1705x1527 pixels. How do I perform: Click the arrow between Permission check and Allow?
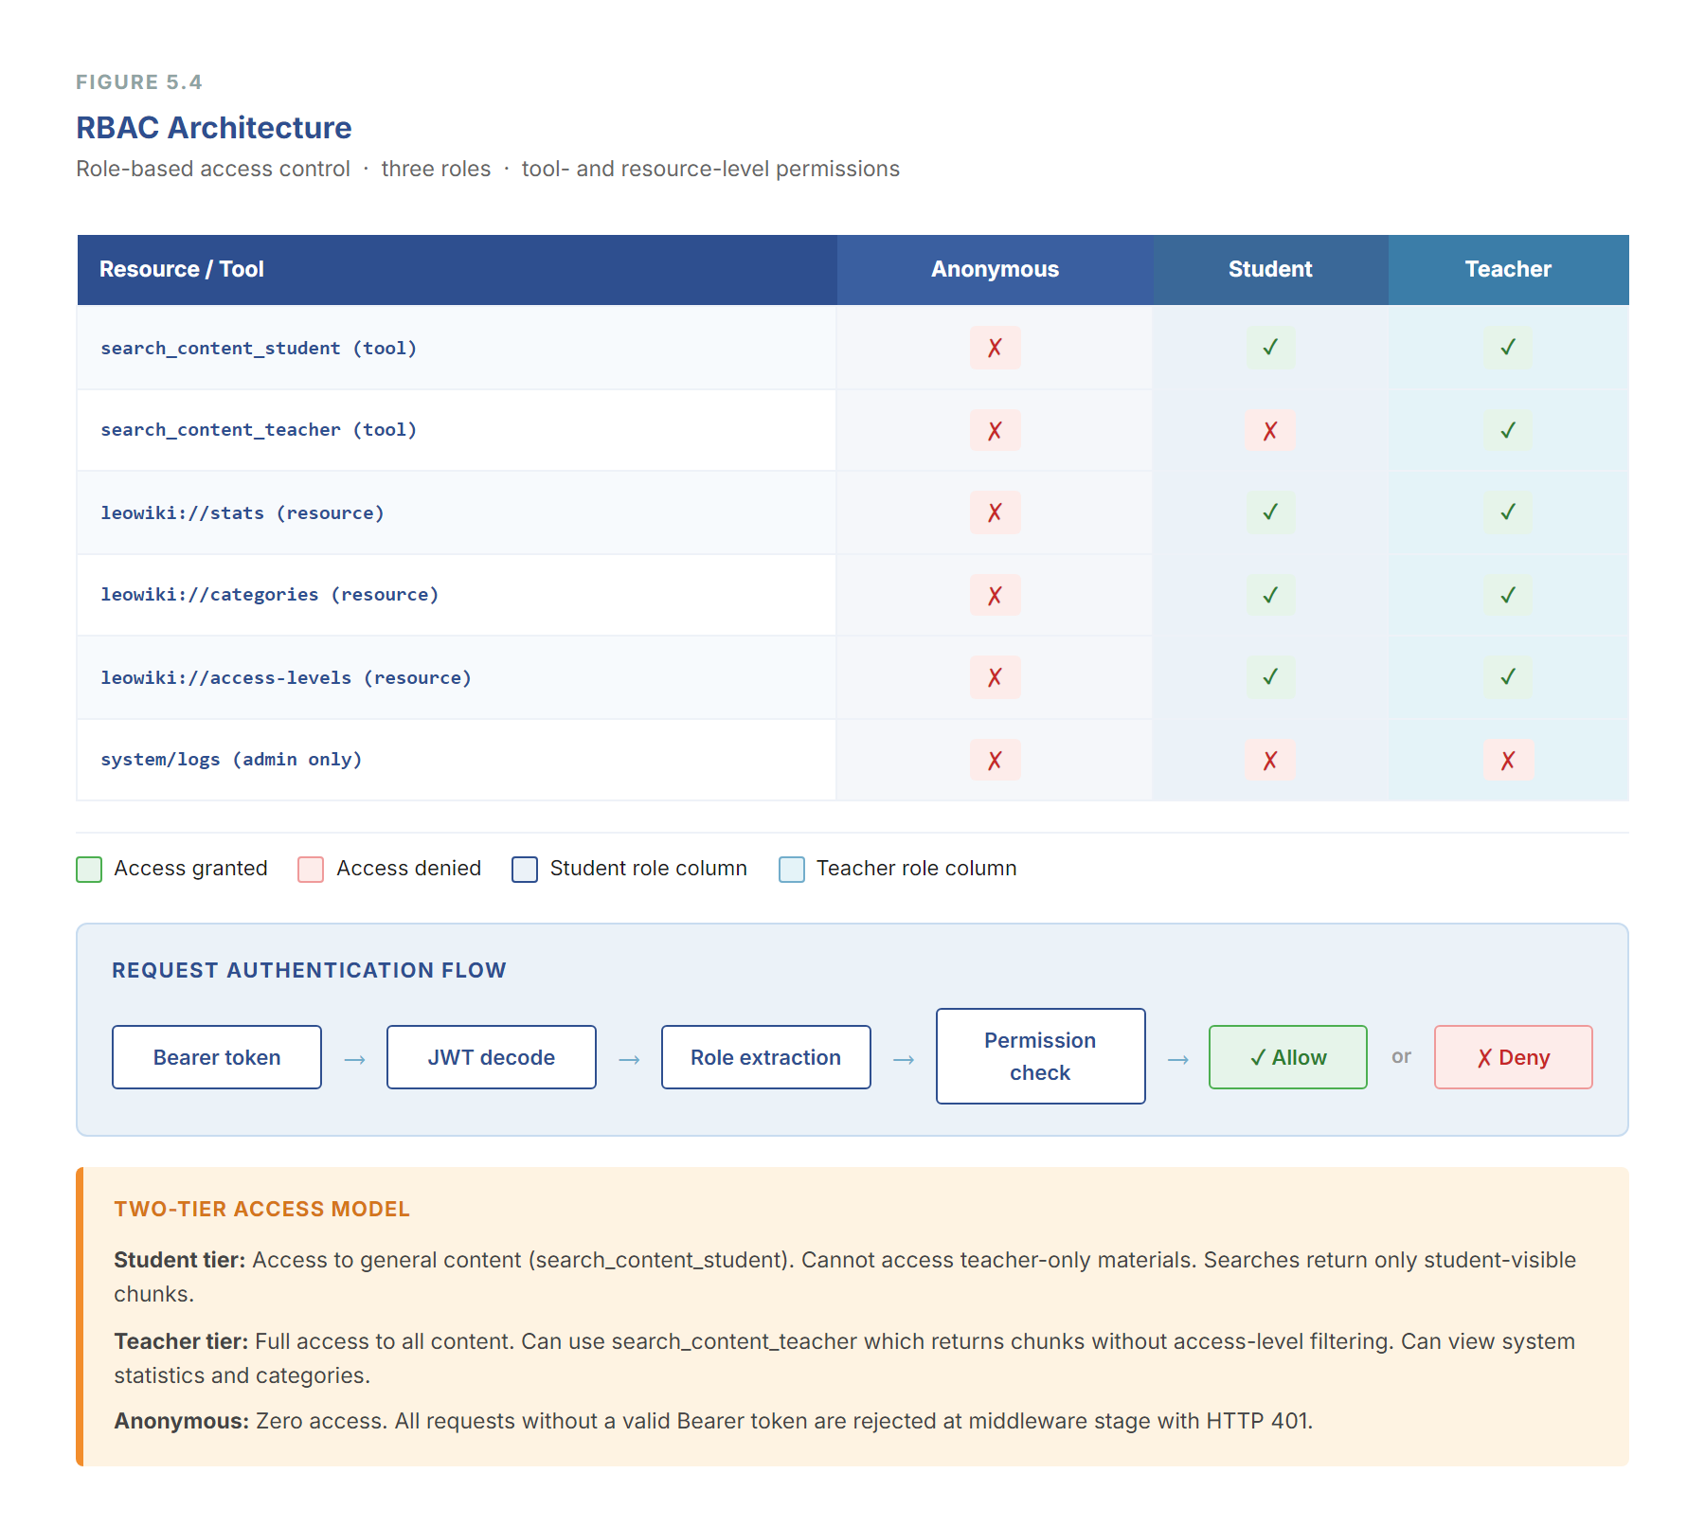1177,1059
